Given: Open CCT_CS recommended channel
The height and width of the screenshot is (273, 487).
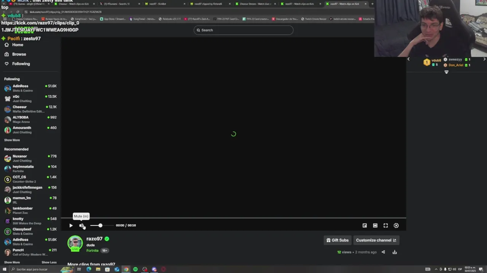Looking at the screenshot, I should click(x=30, y=179).
